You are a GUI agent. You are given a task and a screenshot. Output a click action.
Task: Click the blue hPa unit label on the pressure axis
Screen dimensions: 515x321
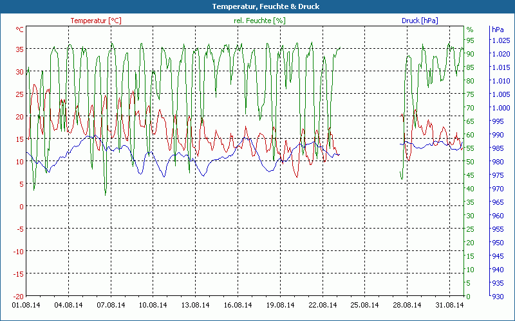[498, 30]
